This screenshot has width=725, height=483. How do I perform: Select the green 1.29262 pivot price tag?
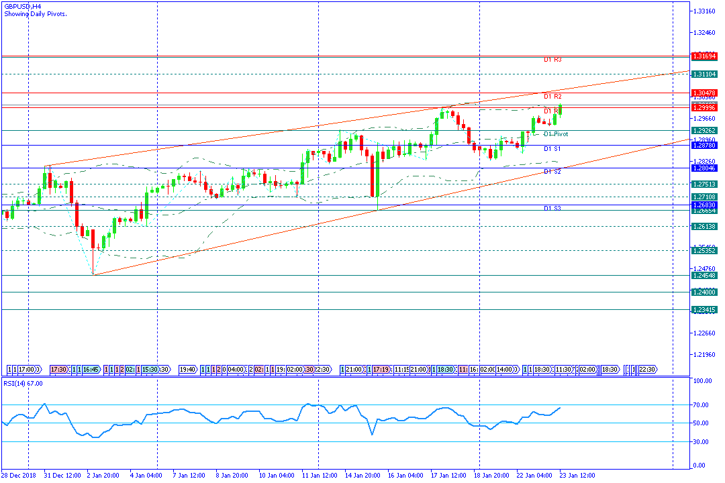[705, 130]
